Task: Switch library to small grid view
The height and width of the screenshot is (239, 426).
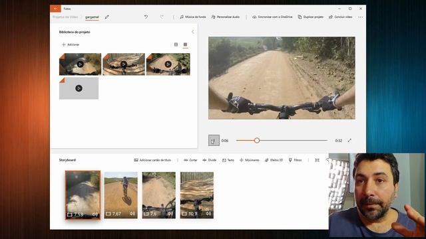Action: [x=176, y=44]
